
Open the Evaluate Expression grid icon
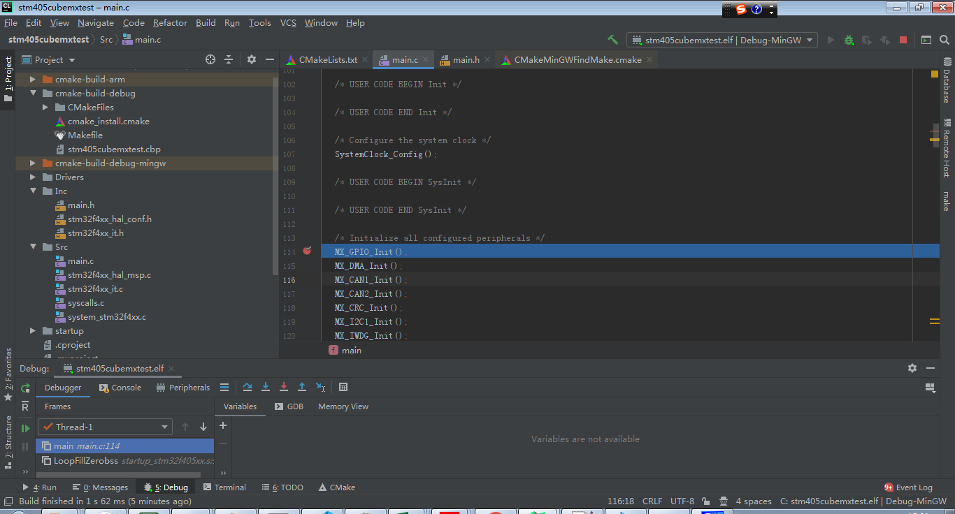click(341, 386)
